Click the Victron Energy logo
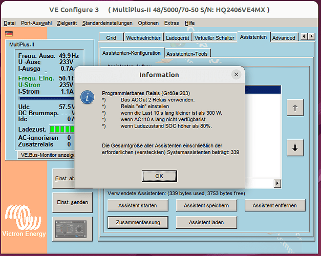 click(x=24, y=221)
